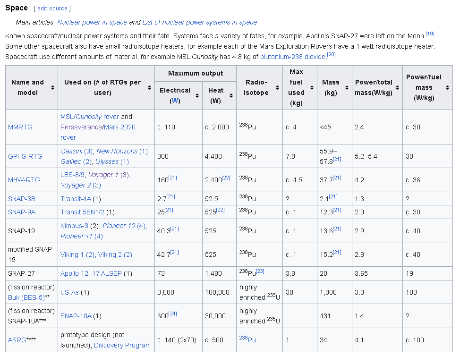Image resolution: width=460 pixels, height=356 pixels.
Task: Open Apollo 12–17 ALSEP link
Action: (x=91, y=273)
